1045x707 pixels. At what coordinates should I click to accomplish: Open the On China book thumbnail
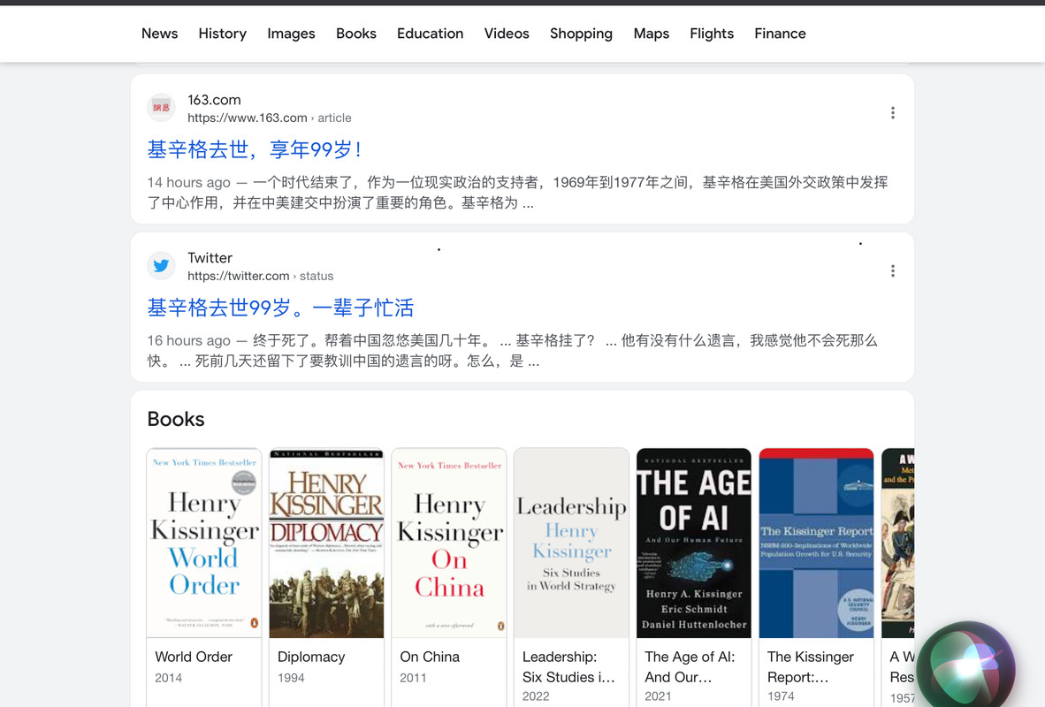(449, 544)
